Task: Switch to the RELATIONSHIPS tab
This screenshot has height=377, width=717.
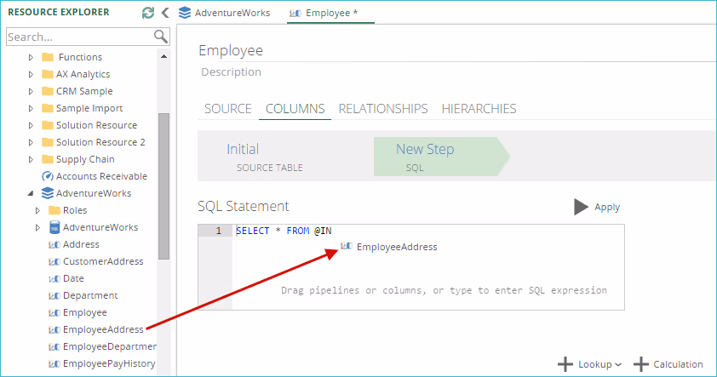Action: 382,109
